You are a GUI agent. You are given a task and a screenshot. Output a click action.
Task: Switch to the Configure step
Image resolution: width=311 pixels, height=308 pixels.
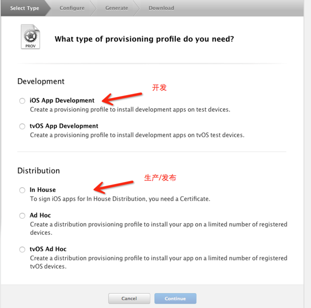coord(72,8)
